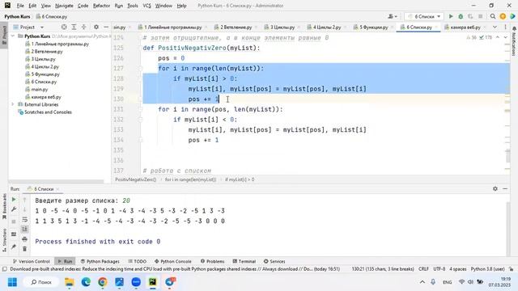Click Python 3.8 interpreter in status bar
This screenshot has height=291, width=518.
coord(487,269)
